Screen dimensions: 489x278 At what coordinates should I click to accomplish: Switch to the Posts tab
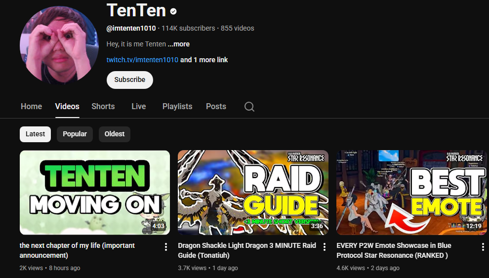pyautogui.click(x=216, y=107)
